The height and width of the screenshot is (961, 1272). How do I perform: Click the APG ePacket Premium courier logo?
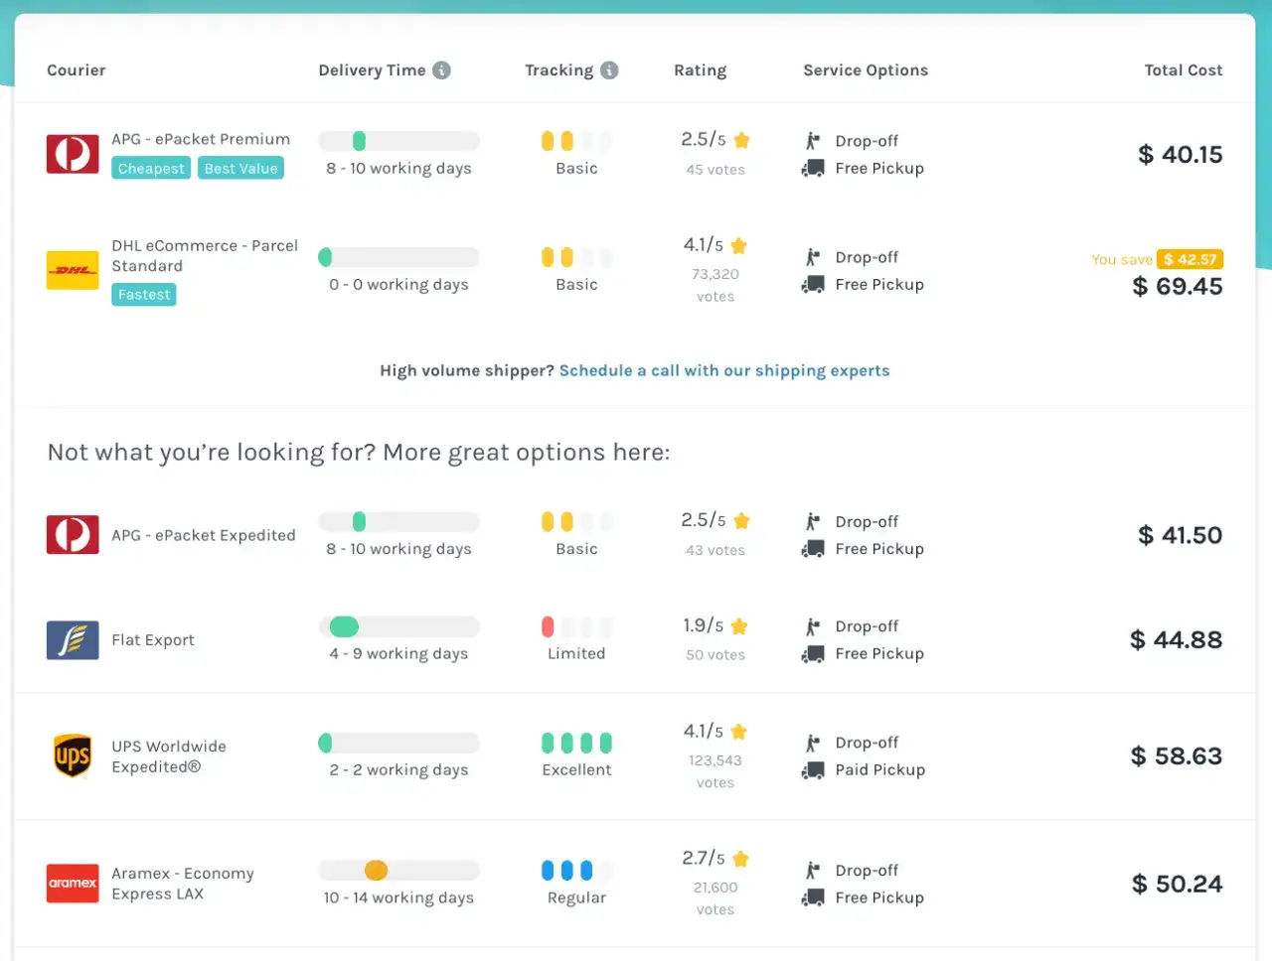tap(73, 154)
